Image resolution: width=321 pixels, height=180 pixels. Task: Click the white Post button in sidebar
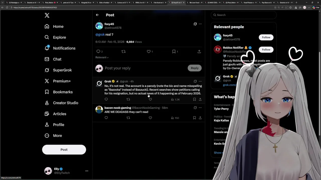64,149
